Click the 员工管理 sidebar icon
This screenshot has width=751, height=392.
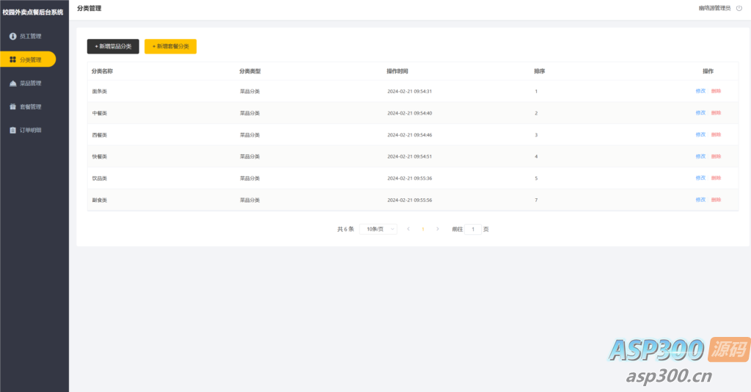(12, 36)
